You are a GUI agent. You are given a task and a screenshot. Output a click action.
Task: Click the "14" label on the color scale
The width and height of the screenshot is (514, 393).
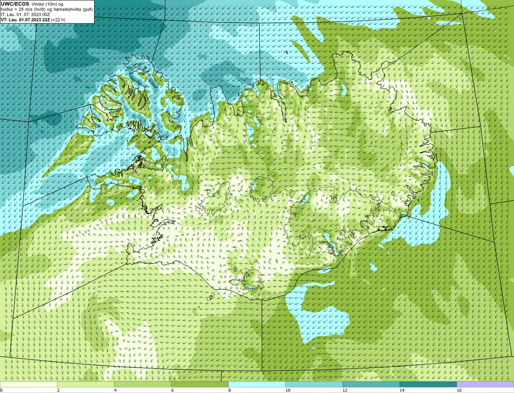tap(402, 390)
